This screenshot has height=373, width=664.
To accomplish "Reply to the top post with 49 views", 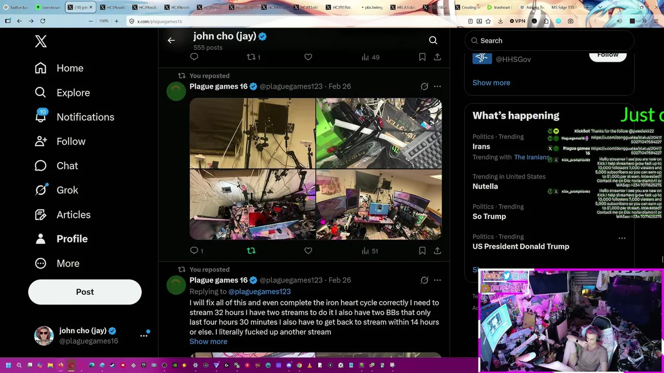I will coord(195,57).
